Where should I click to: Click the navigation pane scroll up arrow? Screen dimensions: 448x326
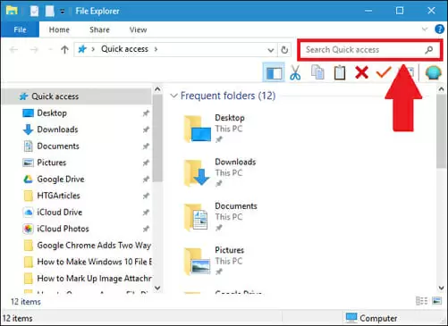click(x=157, y=89)
